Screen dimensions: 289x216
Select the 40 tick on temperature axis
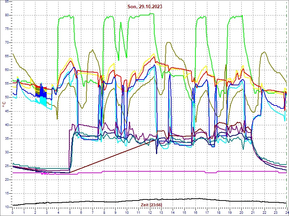coord(7,125)
